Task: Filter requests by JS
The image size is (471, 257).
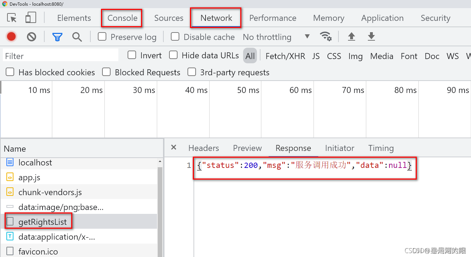Action: click(x=316, y=56)
